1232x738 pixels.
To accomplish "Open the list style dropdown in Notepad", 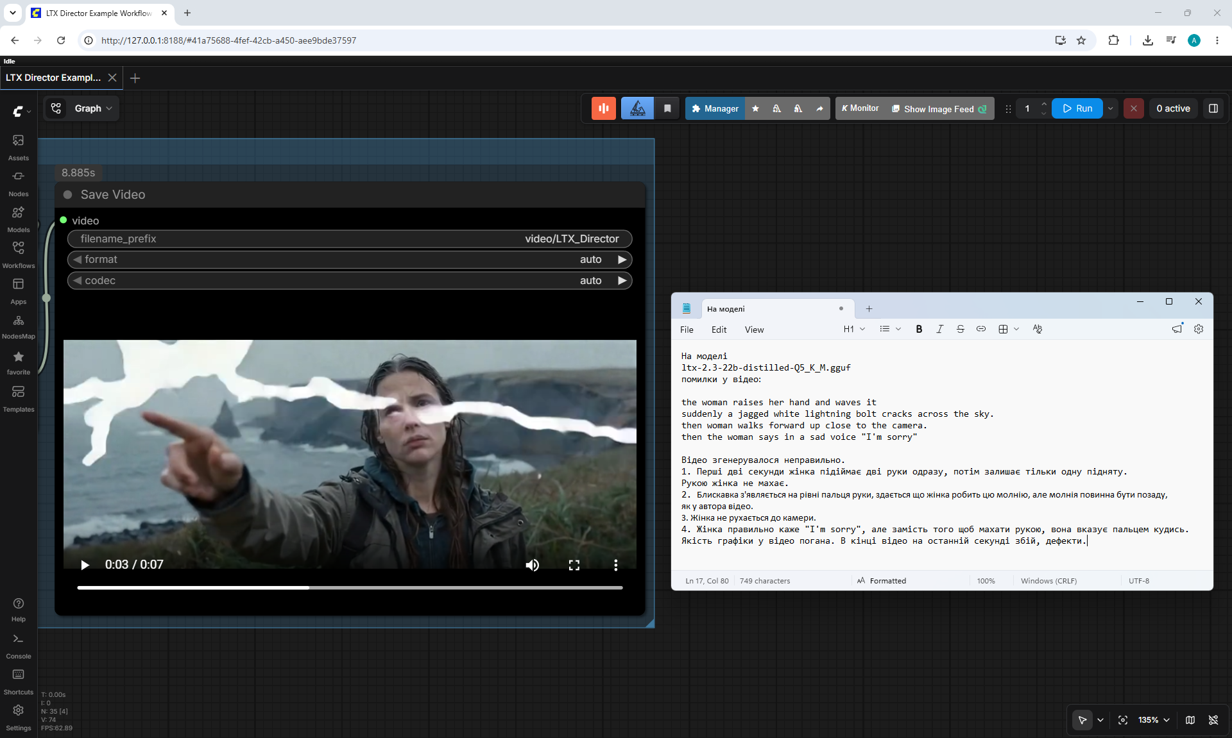I will pyautogui.click(x=890, y=329).
